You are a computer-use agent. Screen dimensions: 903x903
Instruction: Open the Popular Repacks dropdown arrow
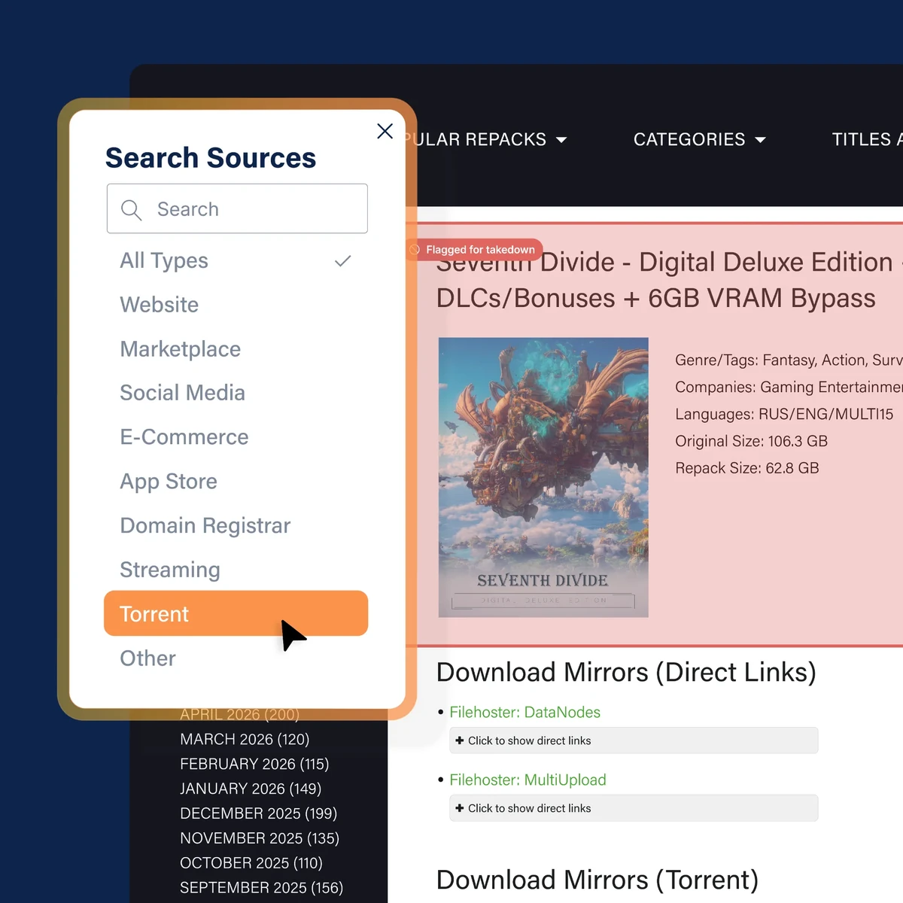pyautogui.click(x=561, y=140)
